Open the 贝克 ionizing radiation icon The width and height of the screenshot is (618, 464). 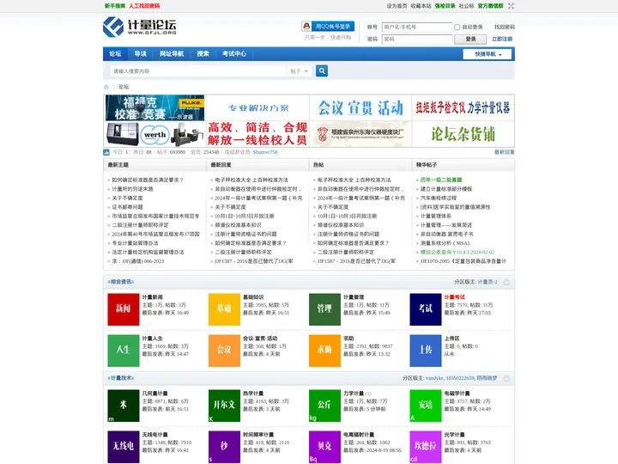(x=324, y=447)
